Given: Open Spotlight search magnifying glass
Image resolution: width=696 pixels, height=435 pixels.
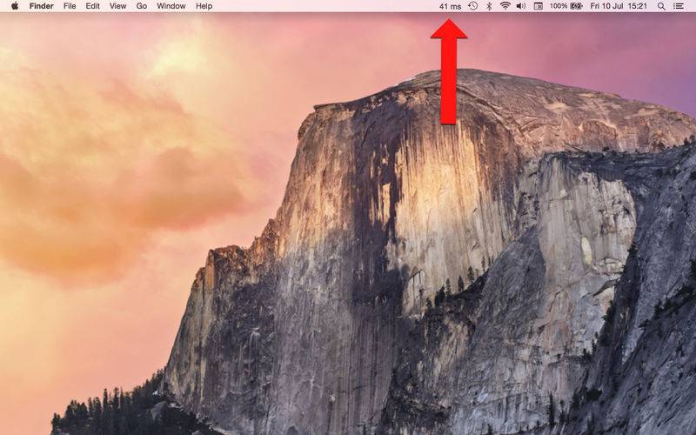Looking at the screenshot, I should [x=661, y=6].
